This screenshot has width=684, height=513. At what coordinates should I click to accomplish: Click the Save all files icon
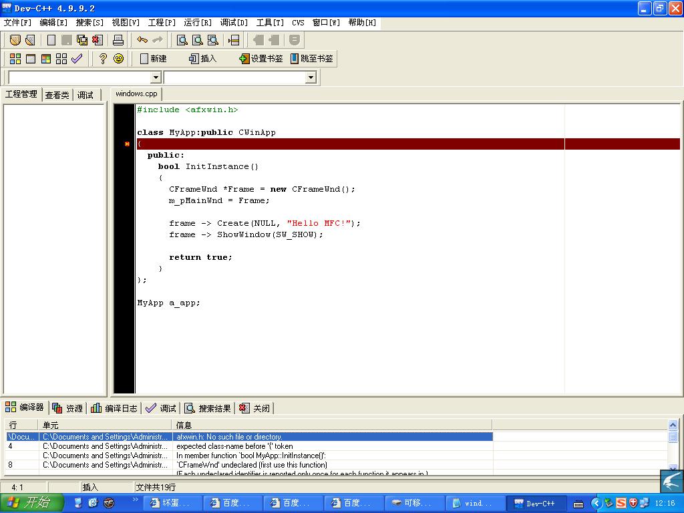coord(82,40)
